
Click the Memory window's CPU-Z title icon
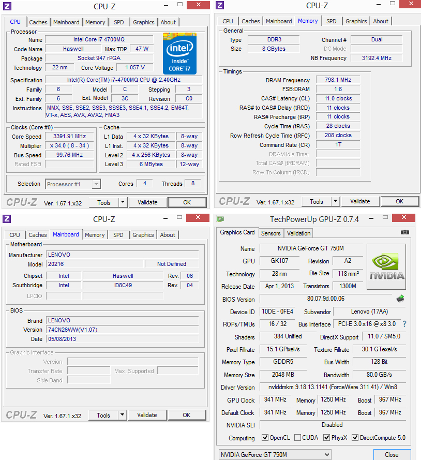coord(219,6)
